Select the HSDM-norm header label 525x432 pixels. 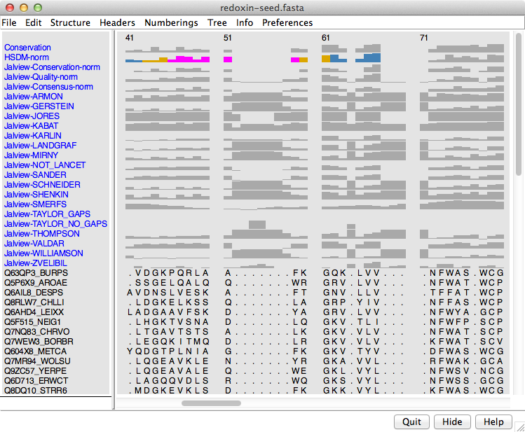point(27,57)
